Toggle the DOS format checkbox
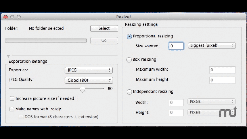This screenshot has height=139, width=247. (21, 117)
